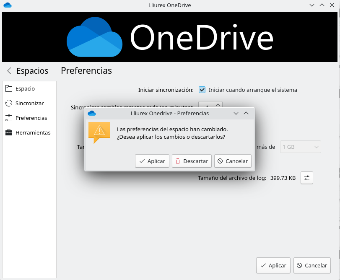Click Cancelar at the main window bottom

coord(312,265)
